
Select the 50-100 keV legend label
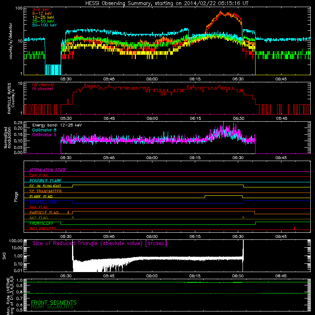coord(44,25)
